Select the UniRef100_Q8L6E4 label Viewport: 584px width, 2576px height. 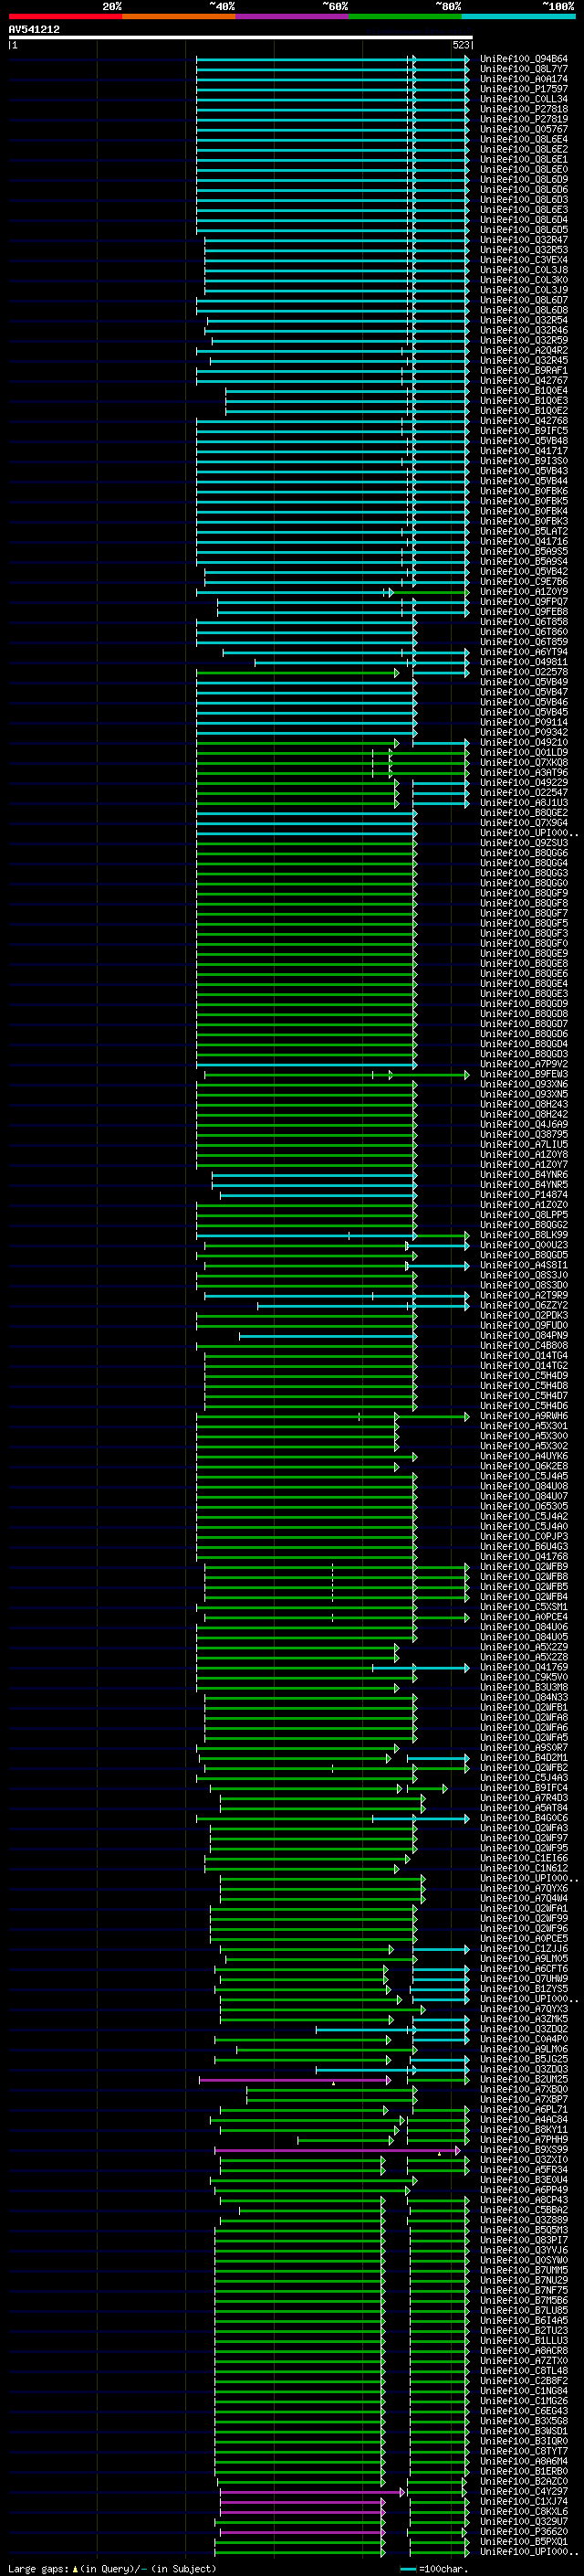(x=524, y=139)
